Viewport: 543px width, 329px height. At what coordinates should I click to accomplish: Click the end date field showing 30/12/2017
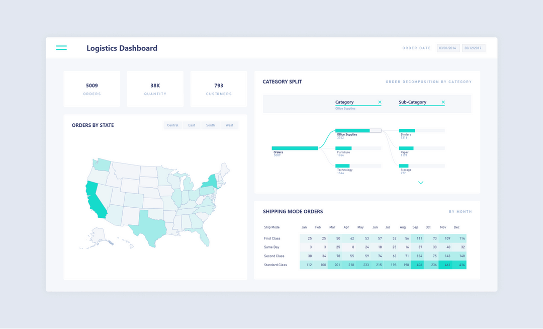tap(474, 47)
